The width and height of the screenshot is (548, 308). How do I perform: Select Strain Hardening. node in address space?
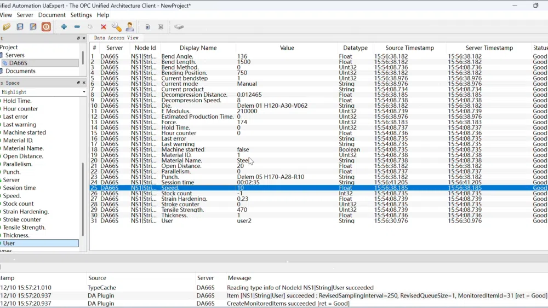coord(26,212)
